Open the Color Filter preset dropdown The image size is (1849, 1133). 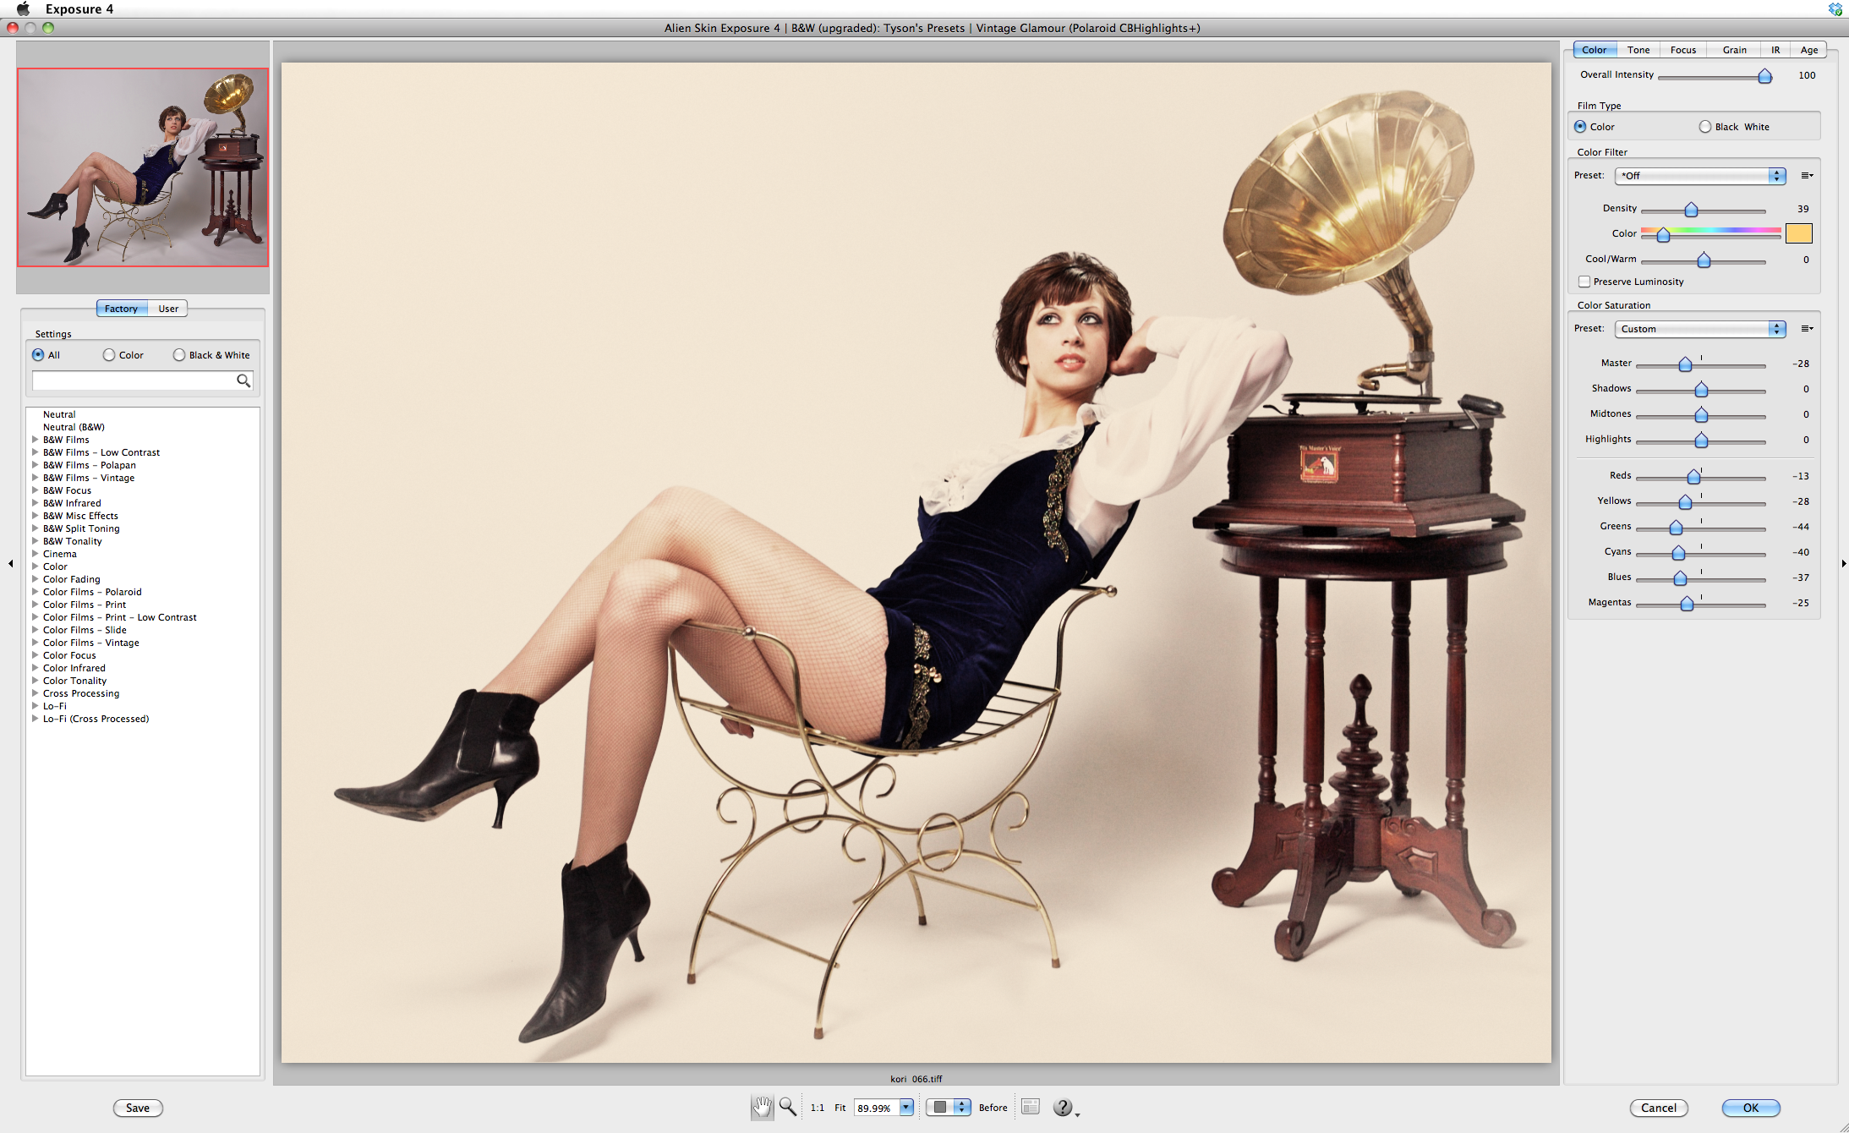[x=1699, y=176]
